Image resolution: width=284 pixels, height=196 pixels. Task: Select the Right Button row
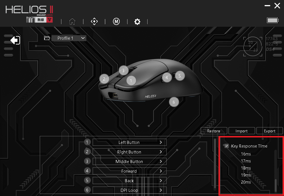[x=130, y=152]
